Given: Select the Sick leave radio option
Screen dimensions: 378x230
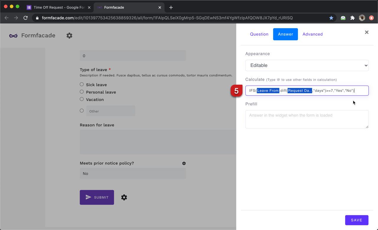Looking at the screenshot, I should pos(82,84).
